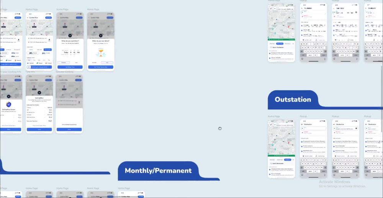This screenshot has width=383, height=198.
Task: Click Set Pickup Time button under date picker
Action: pos(70,67)
